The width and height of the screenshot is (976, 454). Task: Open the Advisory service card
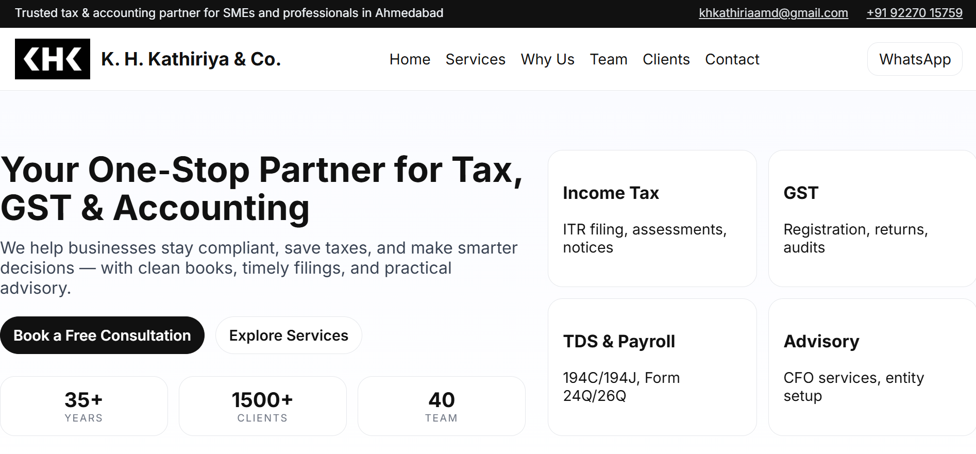pyautogui.click(x=872, y=367)
